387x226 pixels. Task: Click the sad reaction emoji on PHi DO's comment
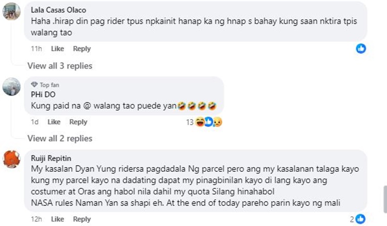(x=218, y=122)
